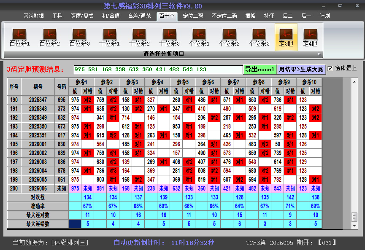Select the 十位杀3 icon
The height and width of the screenshot is (250, 365).
click(x=169, y=37)
